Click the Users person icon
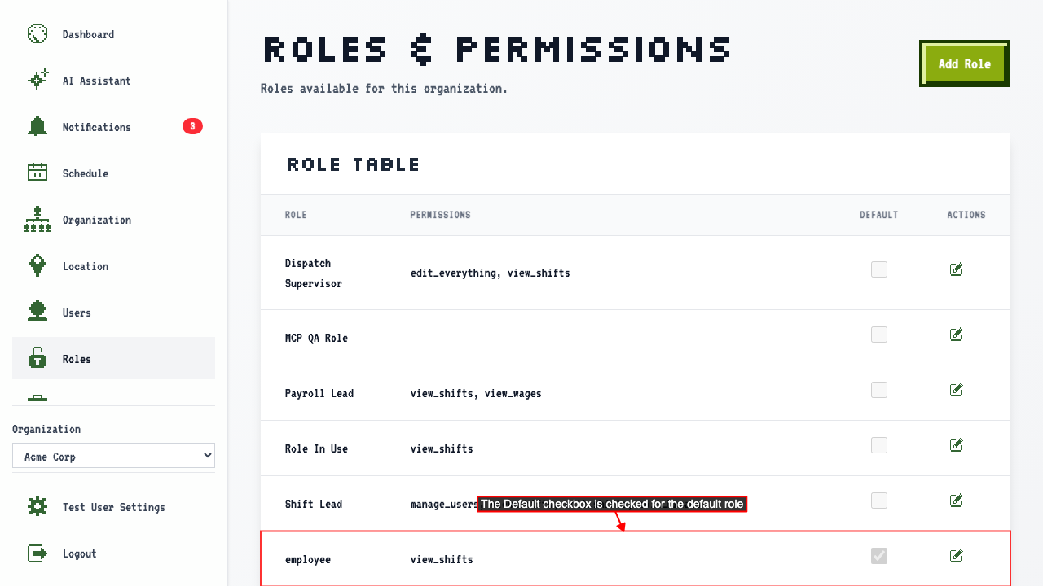1043x586 pixels. [x=37, y=312]
